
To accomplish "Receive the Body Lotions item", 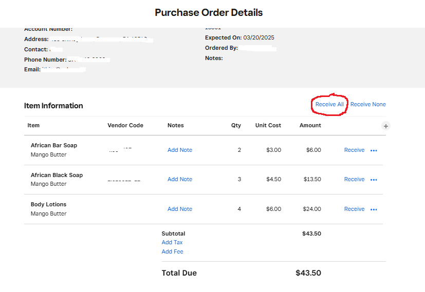I will click(x=354, y=209).
